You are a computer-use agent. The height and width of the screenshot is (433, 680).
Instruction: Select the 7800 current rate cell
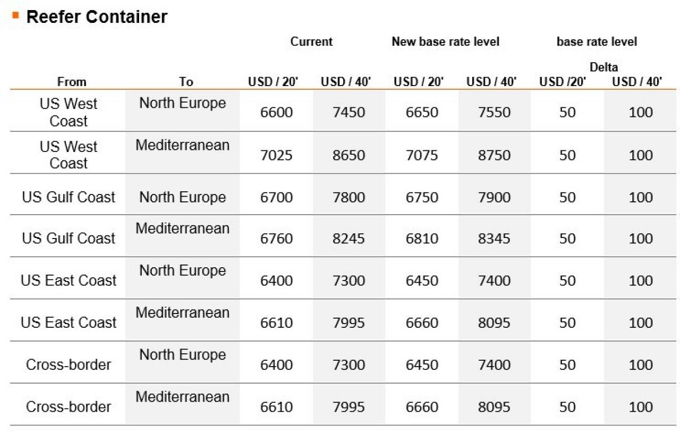tap(348, 197)
